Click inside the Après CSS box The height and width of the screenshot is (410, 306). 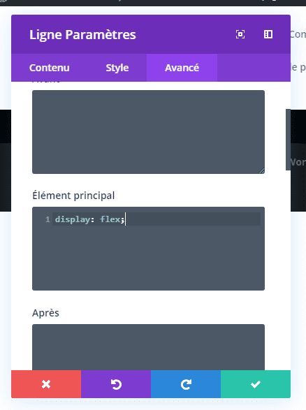click(x=148, y=347)
